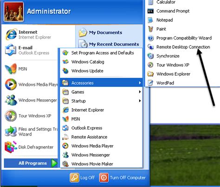
Task: Open the Outlook Express E-mail pinned icon
Action: tap(11, 50)
